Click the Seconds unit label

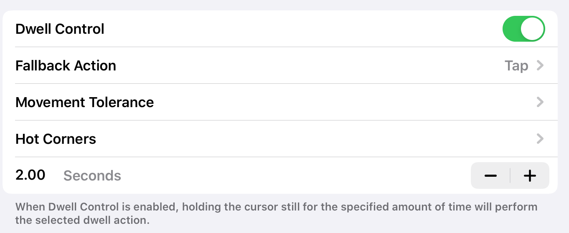[x=92, y=176]
